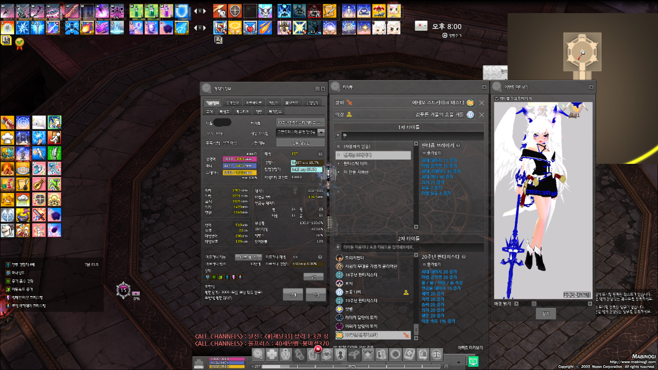The image size is (658, 370).
Task: Remove the equipped 메테오 스트라이크 마스터 title
Action: [x=481, y=103]
